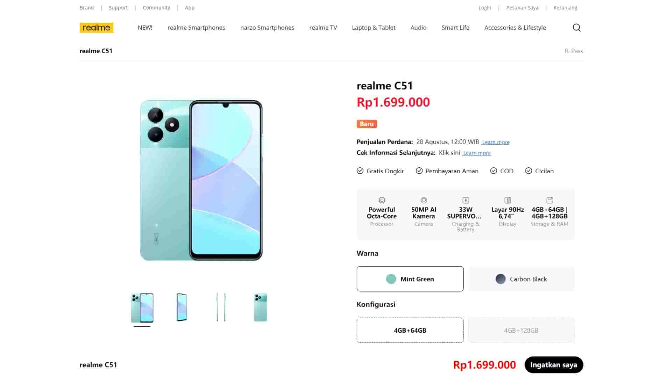Choose the 4GB+64GB configuration
This screenshot has height=384, width=660.
point(410,330)
